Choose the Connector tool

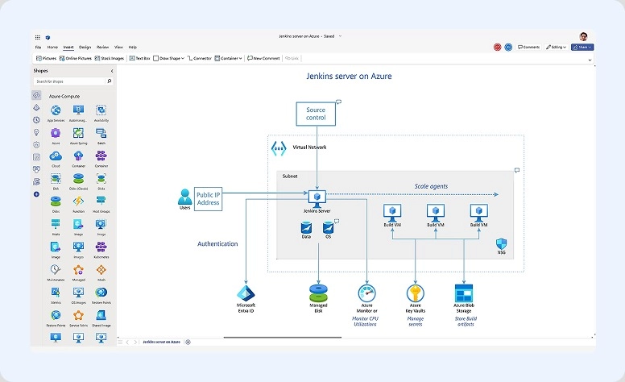point(199,58)
